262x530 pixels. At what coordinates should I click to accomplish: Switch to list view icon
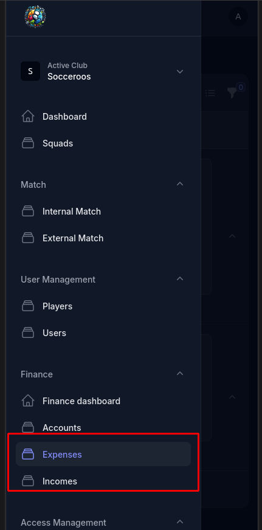pos(210,93)
